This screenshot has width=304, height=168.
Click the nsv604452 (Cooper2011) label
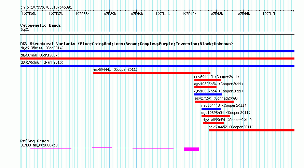pyautogui.click(x=231, y=127)
